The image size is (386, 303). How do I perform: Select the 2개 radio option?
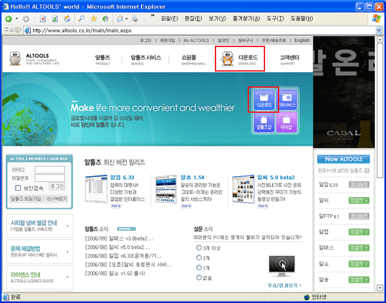click(x=199, y=258)
